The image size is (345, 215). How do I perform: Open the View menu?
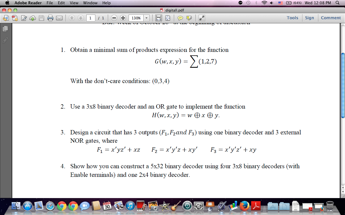click(74, 3)
